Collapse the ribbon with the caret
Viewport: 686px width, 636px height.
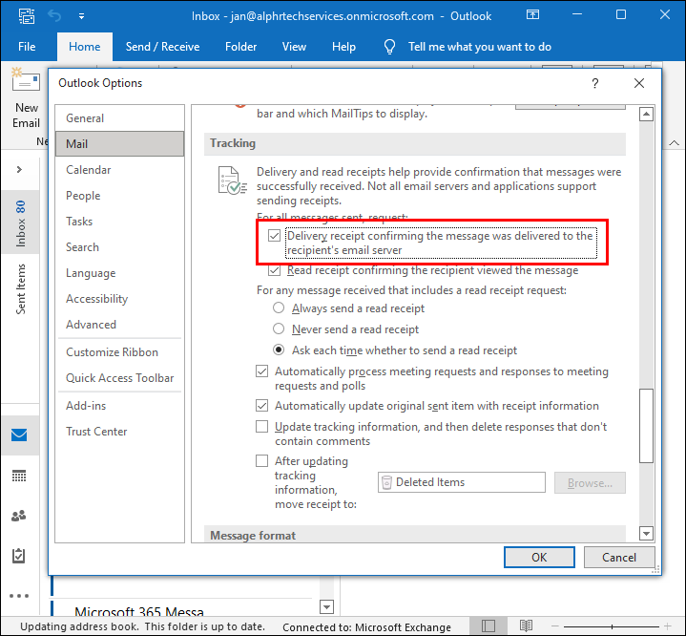[x=675, y=143]
